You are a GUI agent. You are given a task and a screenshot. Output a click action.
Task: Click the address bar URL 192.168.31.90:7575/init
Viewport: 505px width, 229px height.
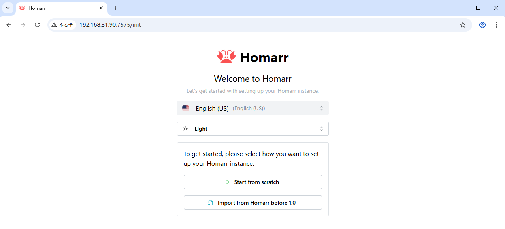[x=110, y=25]
